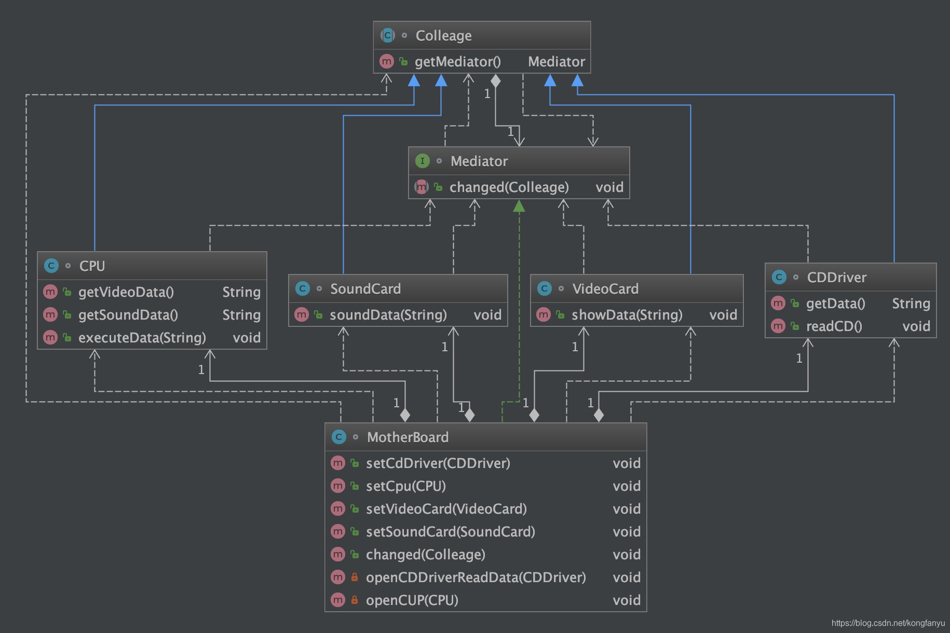Screen dimensions: 950x633
Task: Select the getMediator() method name
Action: [458, 61]
